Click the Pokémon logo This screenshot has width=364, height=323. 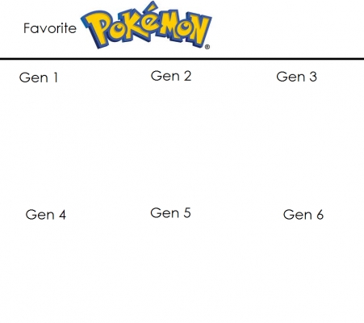(x=146, y=25)
